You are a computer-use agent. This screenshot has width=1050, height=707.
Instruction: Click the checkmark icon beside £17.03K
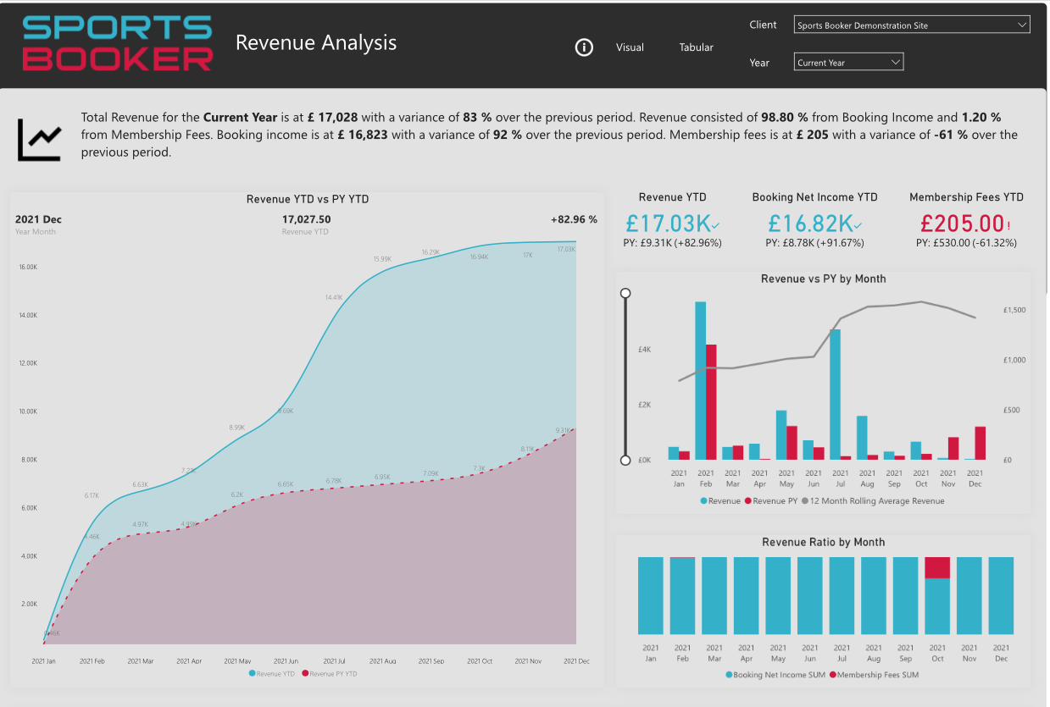pyautogui.click(x=716, y=225)
